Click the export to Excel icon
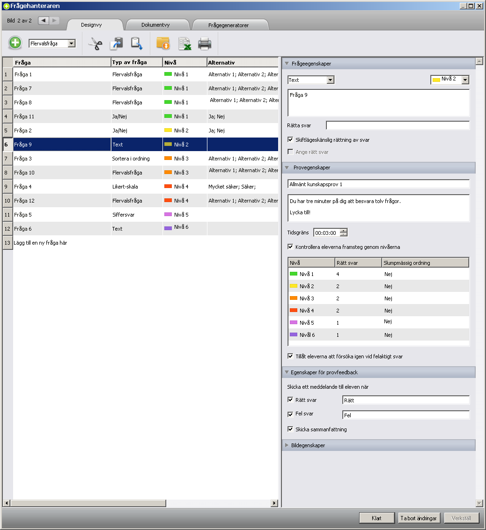The height and width of the screenshot is (530, 486). [184, 44]
